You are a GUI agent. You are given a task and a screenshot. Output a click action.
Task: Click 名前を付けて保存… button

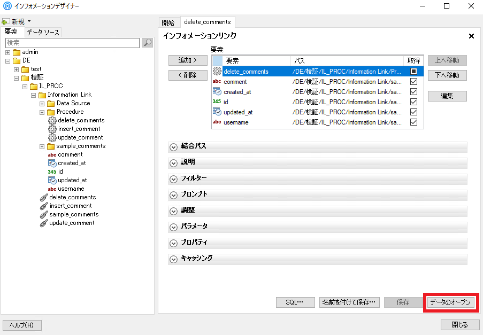point(349,302)
